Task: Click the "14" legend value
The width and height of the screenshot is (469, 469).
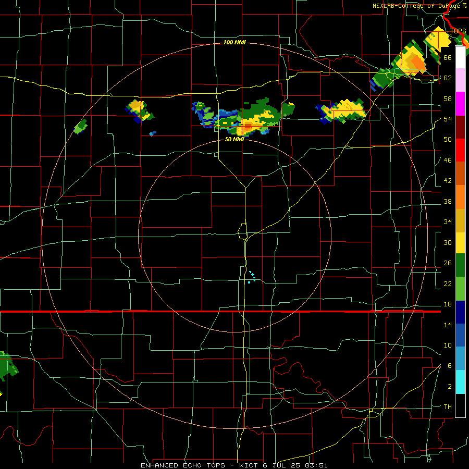Action: [x=448, y=325]
